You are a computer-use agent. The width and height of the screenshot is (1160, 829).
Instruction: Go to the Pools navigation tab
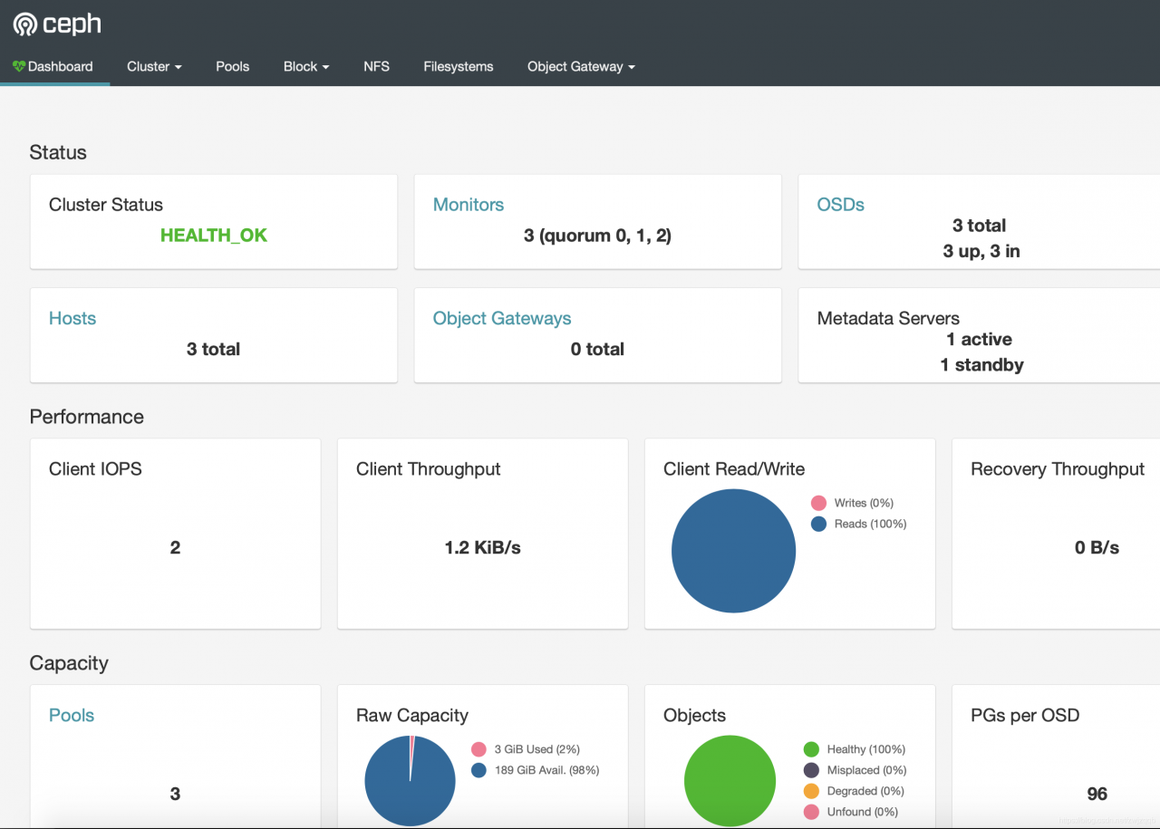(232, 66)
